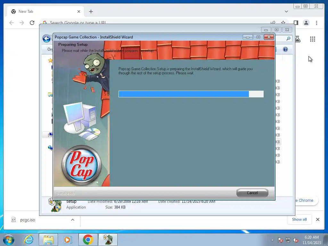Open Action Center flag tray icon

tap(280, 240)
